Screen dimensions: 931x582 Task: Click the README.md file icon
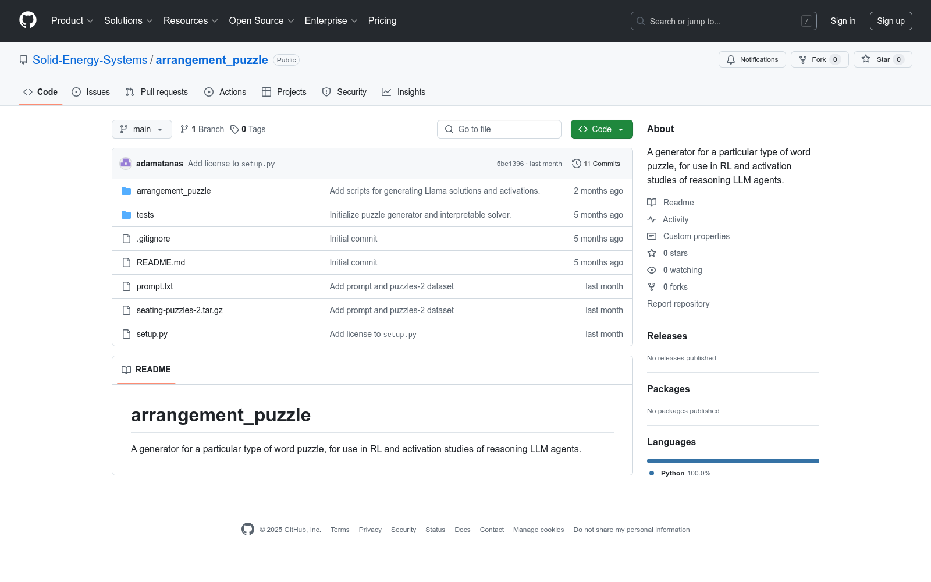point(126,262)
